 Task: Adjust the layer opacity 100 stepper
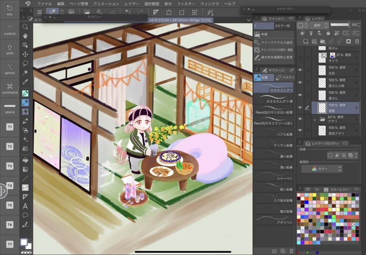pos(359,25)
